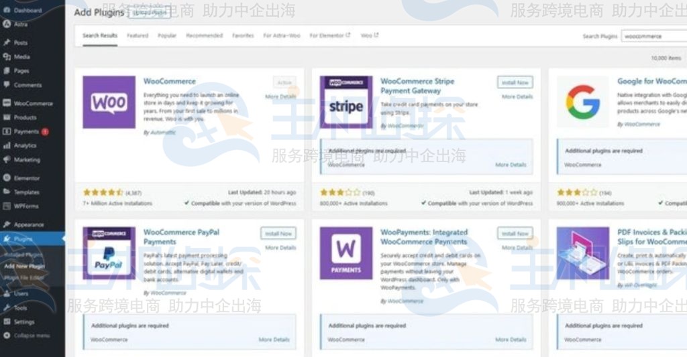Viewport: 687px width, 357px height.
Task: Open More Details under the WooCommerce Active button
Action: 280,96
